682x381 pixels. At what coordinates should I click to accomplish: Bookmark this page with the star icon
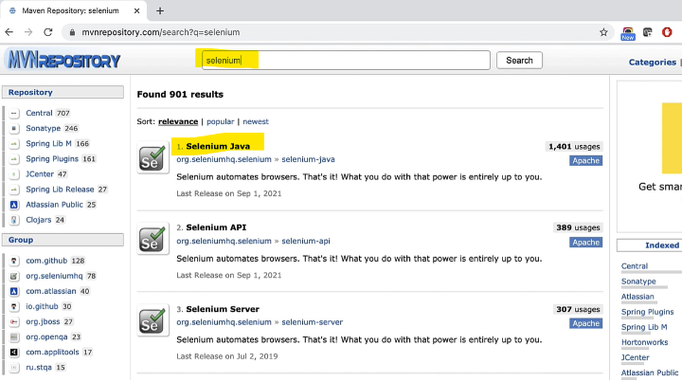(x=603, y=32)
